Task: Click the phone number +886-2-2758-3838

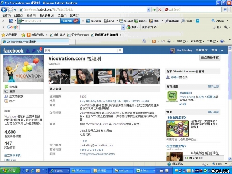Action: pyautogui.click(x=91, y=150)
